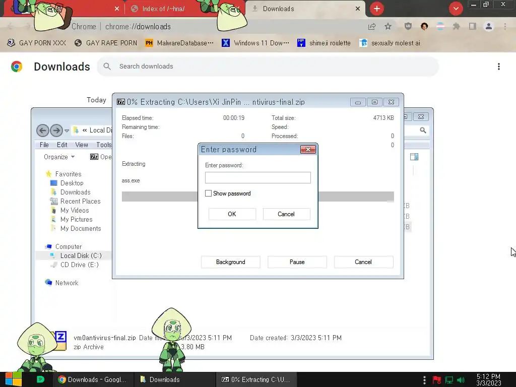Open a new Chrome tab with the plus

[x=377, y=9]
